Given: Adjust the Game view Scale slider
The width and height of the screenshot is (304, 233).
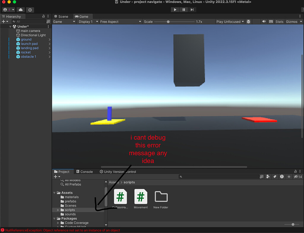Looking at the screenshot, I should 168,22.
